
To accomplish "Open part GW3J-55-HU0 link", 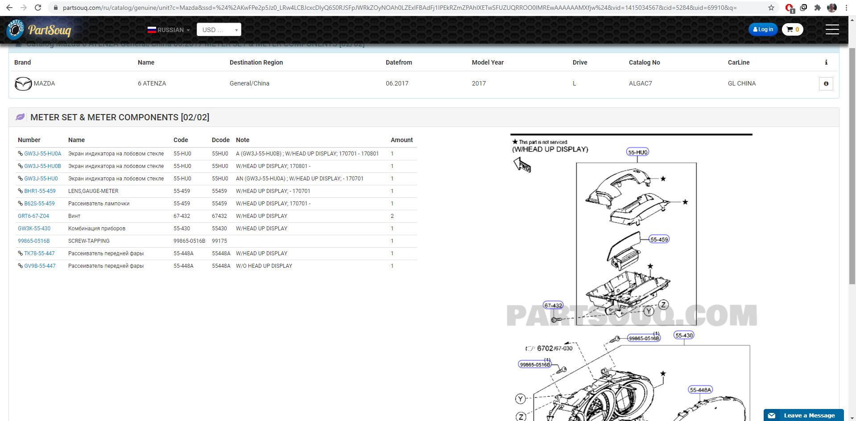I will coord(41,179).
